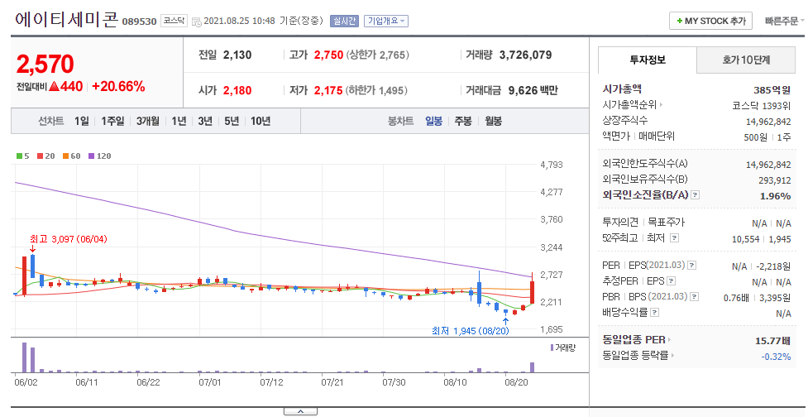Click the purple 거래량 legend marker
This screenshot has height=417, width=808.
(552, 348)
